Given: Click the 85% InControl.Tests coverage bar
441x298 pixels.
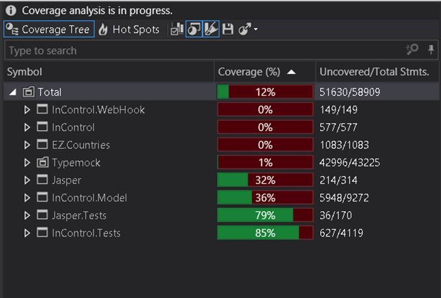Looking at the screenshot, I should tap(265, 233).
